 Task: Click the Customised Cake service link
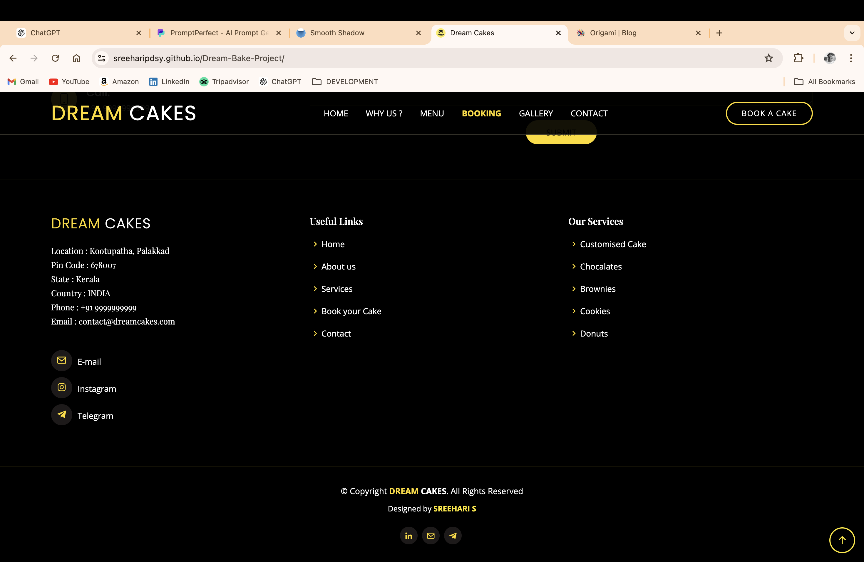click(x=613, y=244)
